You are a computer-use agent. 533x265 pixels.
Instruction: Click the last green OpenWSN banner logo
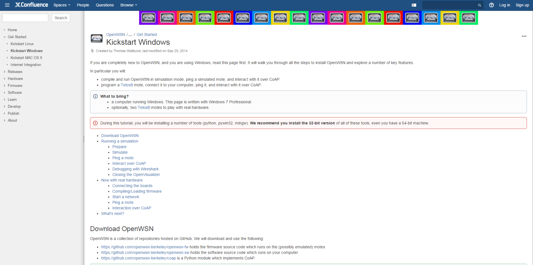[469, 18]
